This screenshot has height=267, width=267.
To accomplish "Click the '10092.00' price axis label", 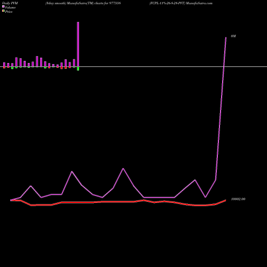I will point(238,199).
